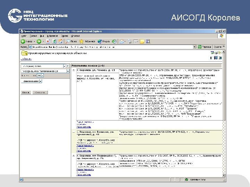Click the middle icon in the page's top-right icon row
Viewport: 250px width, 187px height.
216,53
